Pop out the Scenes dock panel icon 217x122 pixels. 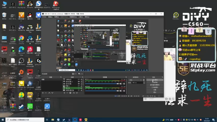(61, 77)
